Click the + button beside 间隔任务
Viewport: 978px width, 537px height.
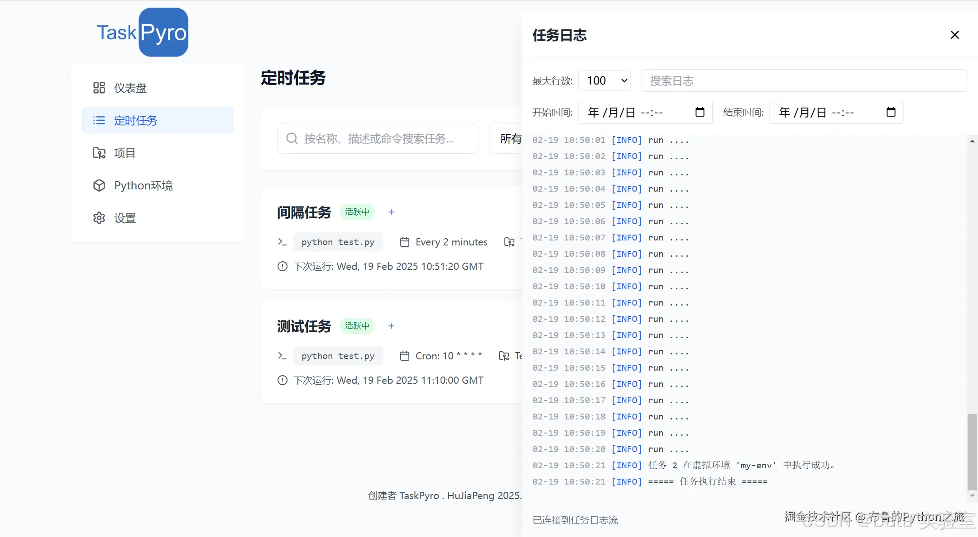391,212
